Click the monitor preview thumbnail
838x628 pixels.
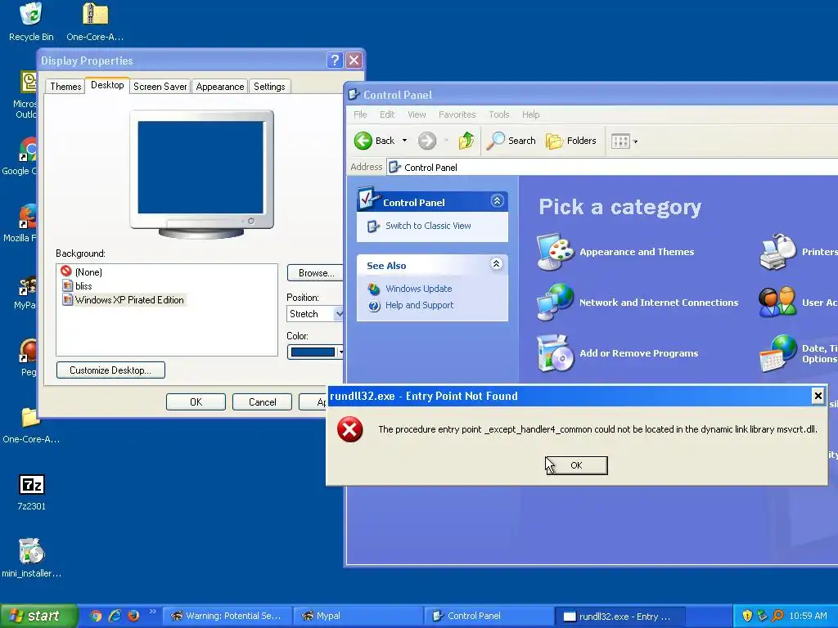point(202,173)
